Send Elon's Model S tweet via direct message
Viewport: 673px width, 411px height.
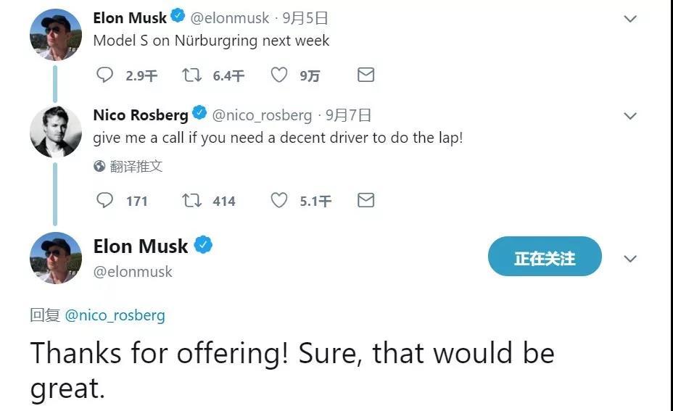(x=366, y=75)
